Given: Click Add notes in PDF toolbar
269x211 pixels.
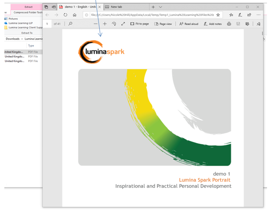Looking at the screenshot, I should tap(213, 24).
